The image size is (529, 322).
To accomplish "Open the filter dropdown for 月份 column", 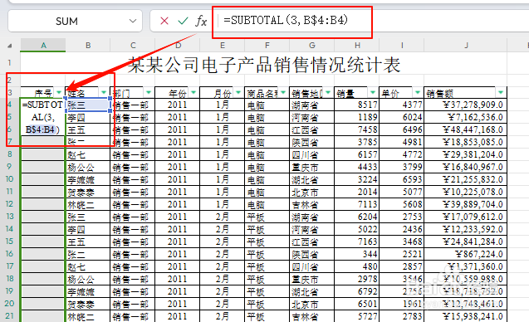I will point(238,92).
